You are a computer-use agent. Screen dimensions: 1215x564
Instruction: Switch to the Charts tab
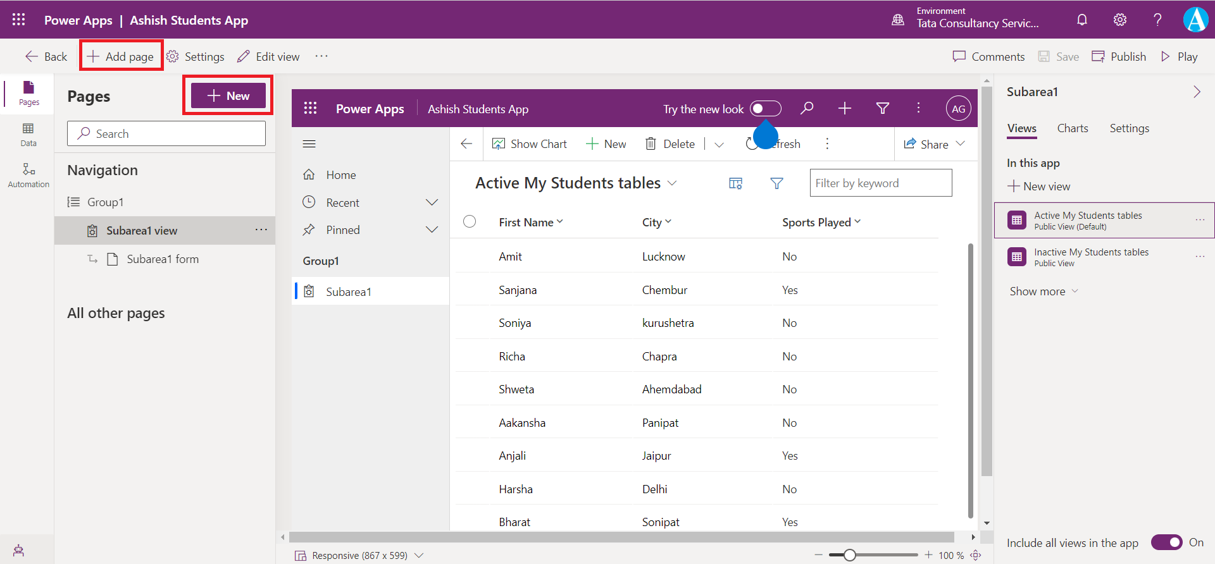point(1073,128)
